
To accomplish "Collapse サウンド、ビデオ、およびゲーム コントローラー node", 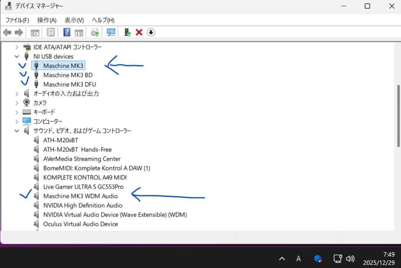I will [x=16, y=131].
